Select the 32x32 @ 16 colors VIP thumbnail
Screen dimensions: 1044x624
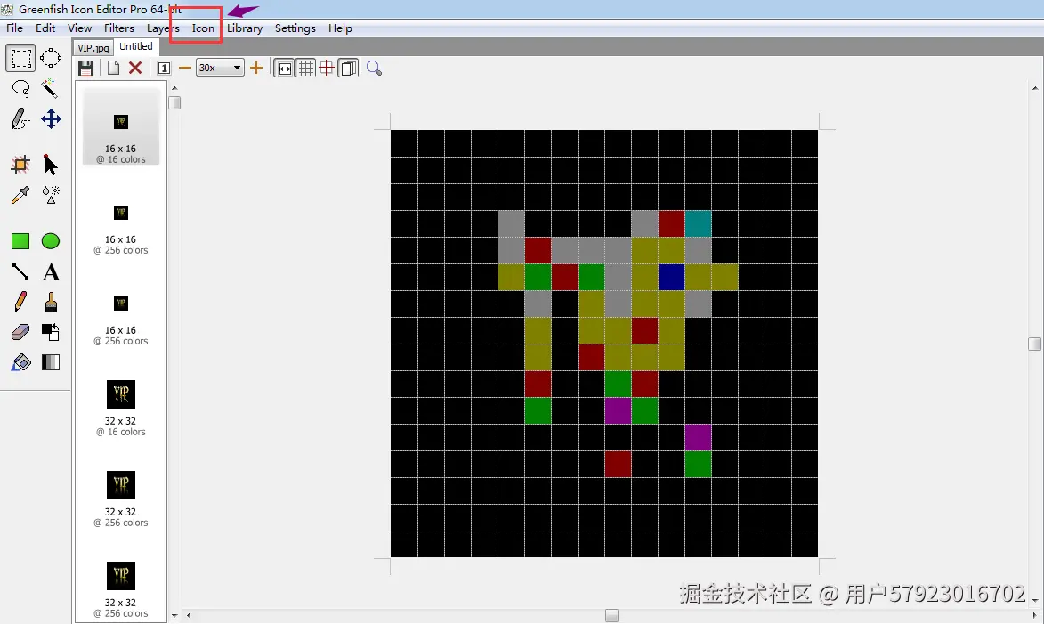(x=120, y=393)
